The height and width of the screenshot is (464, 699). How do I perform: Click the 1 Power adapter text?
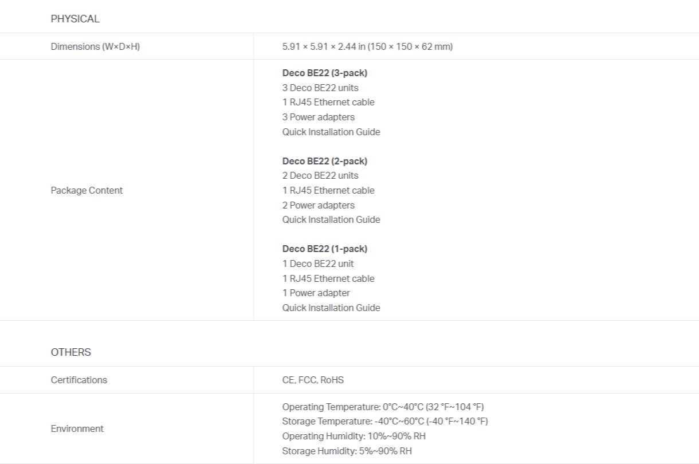(316, 293)
